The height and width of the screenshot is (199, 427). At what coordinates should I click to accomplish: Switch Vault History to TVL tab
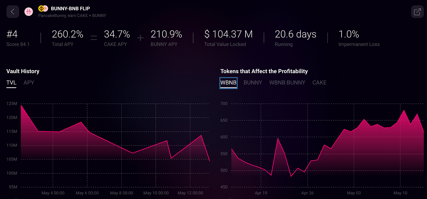pyautogui.click(x=11, y=83)
